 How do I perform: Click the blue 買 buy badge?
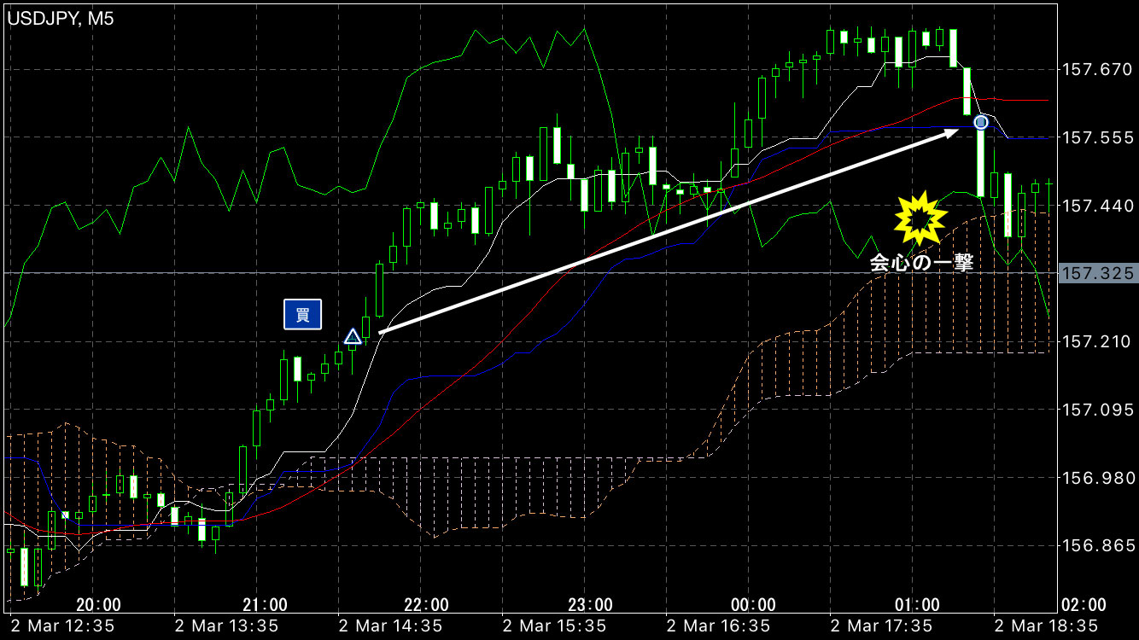(x=302, y=314)
